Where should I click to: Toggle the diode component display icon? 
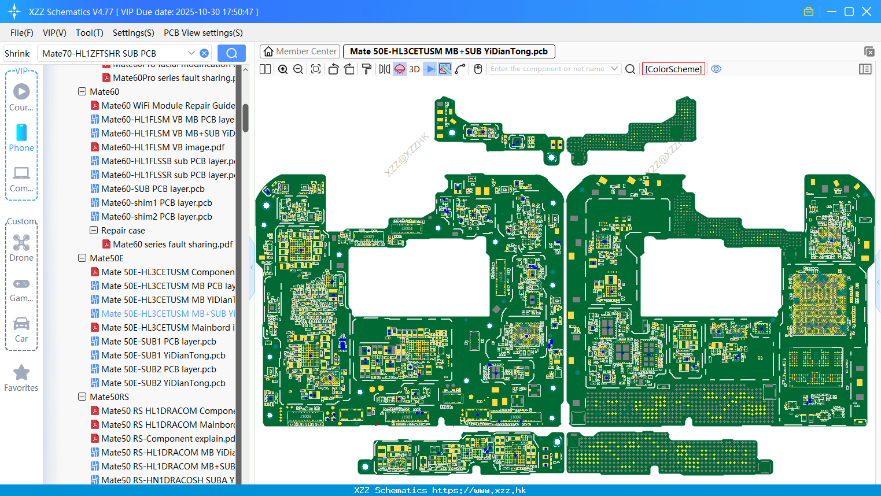click(x=430, y=69)
